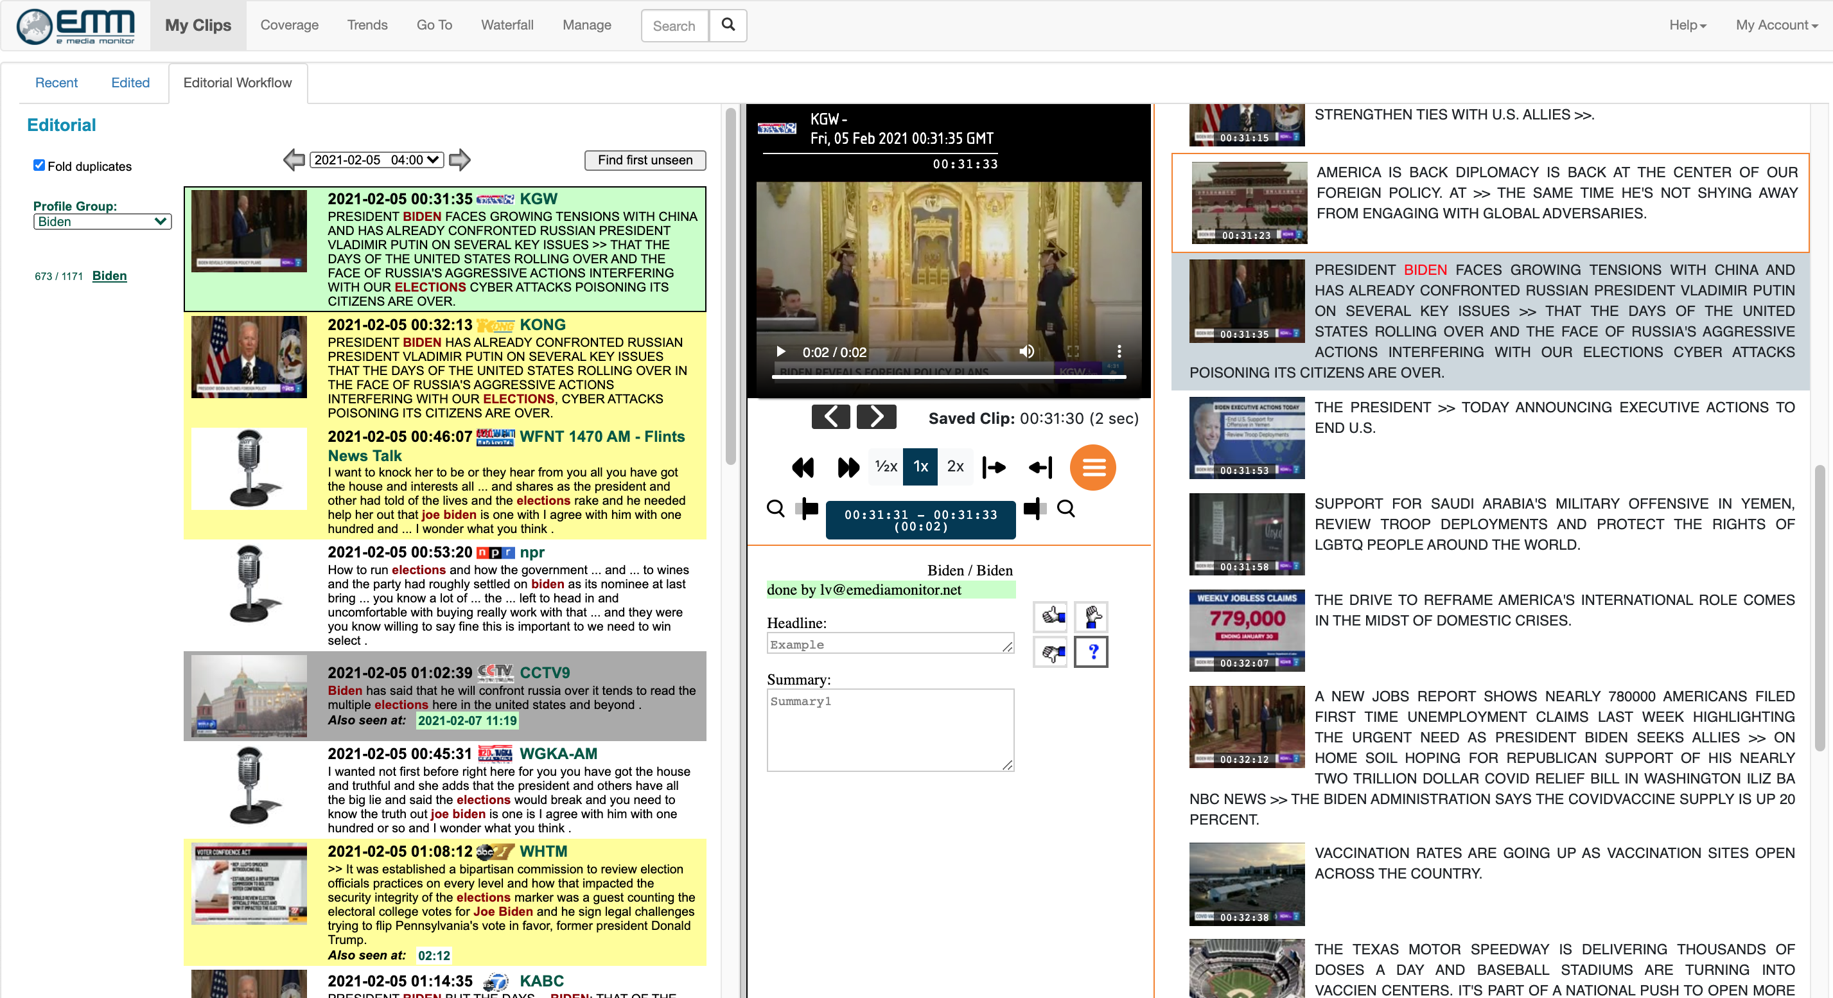Mute the video player volume

[1026, 351]
